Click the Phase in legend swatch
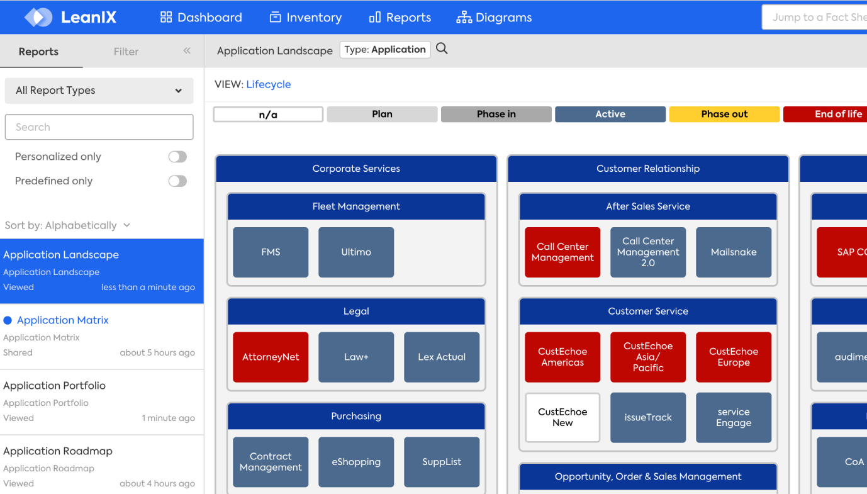 (496, 115)
